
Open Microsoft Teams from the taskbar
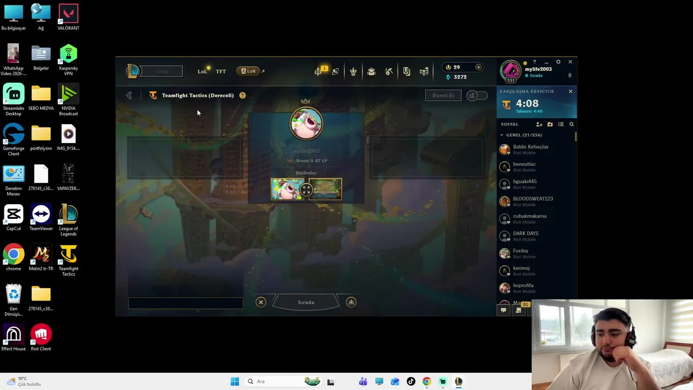point(363,381)
